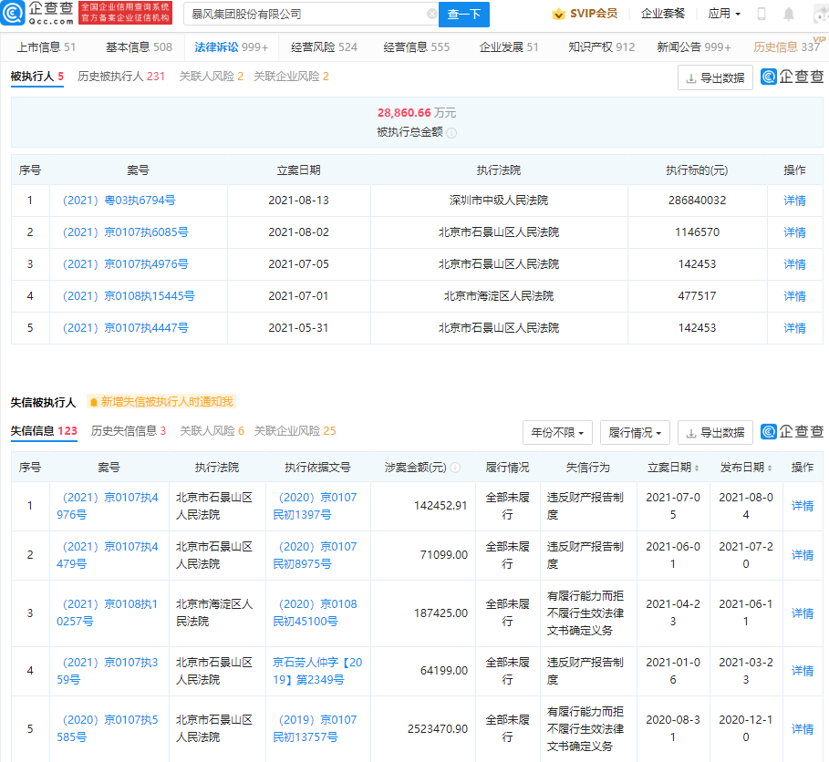Click the mobile phone icon in header

coord(762,15)
